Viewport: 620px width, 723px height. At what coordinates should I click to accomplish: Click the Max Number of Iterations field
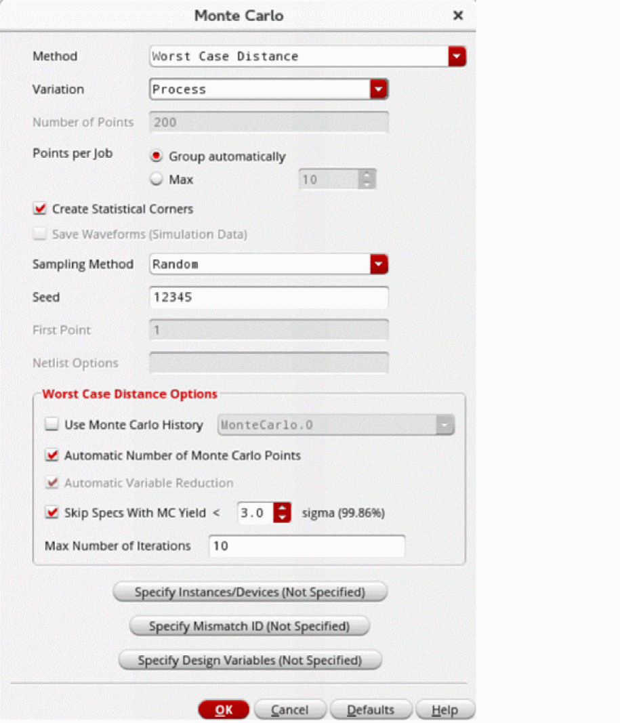pyautogui.click(x=307, y=545)
